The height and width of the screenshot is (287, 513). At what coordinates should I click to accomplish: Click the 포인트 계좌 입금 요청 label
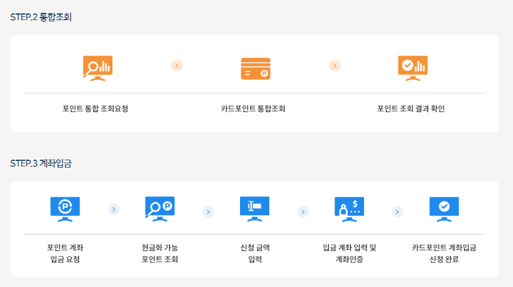65,253
